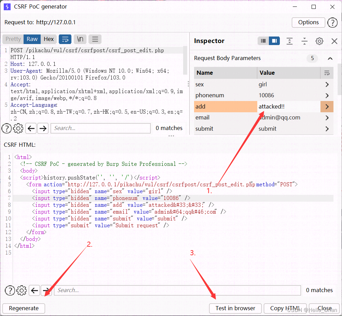This screenshot has height=316, width=342.
Task: Open the help icon beside Options
Action: point(332,23)
